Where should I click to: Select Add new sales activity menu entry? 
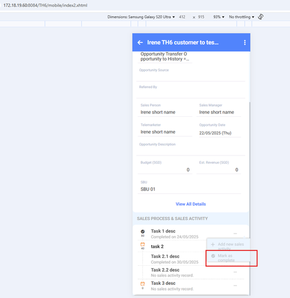click(x=228, y=246)
